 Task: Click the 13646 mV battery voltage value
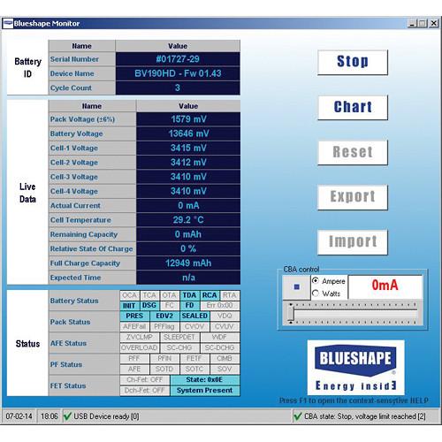coord(188,133)
